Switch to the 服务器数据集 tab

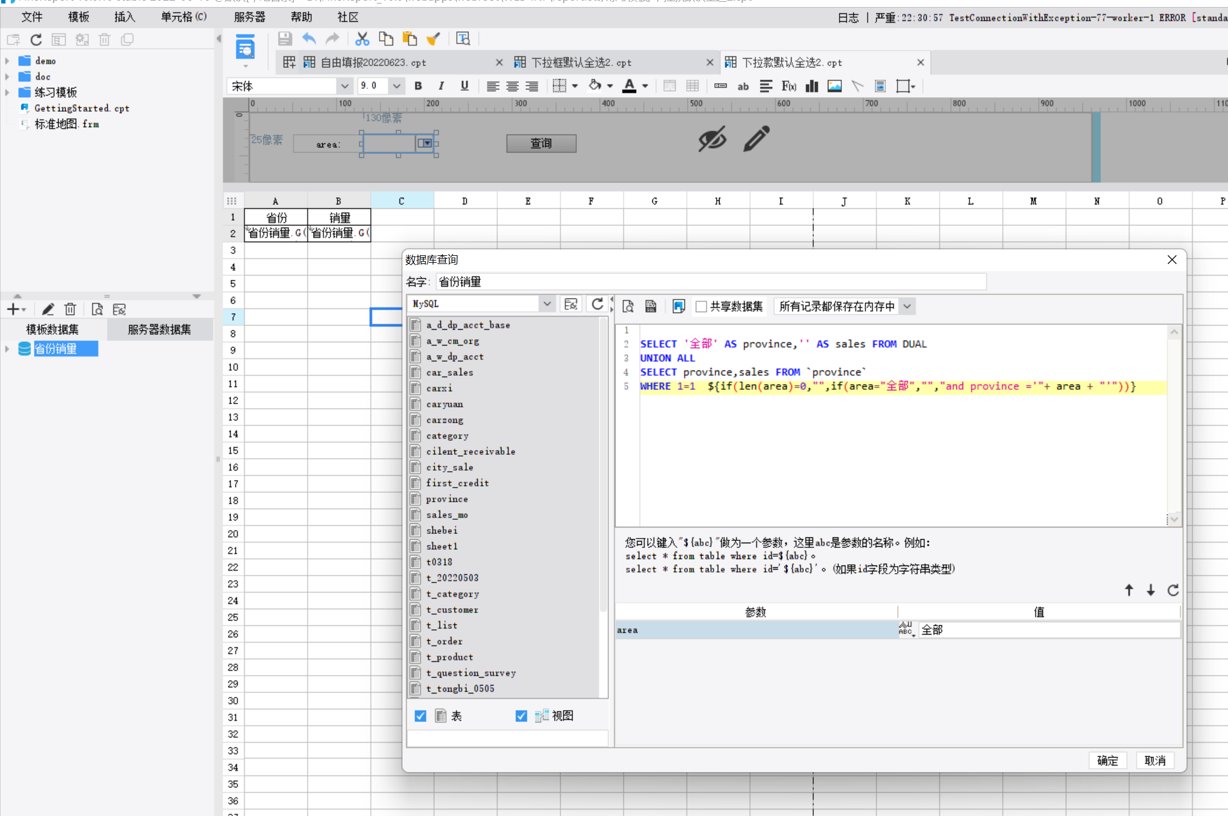(x=159, y=330)
